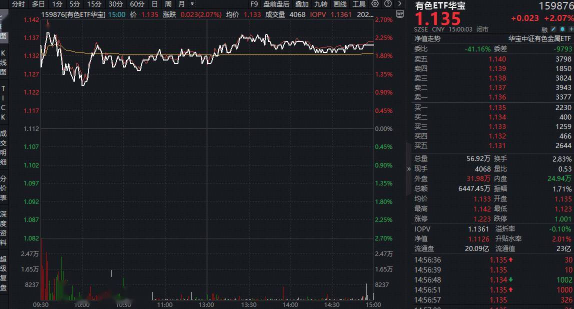Open the settings gear icon
This screenshot has width=574, height=309.
coord(375,4)
